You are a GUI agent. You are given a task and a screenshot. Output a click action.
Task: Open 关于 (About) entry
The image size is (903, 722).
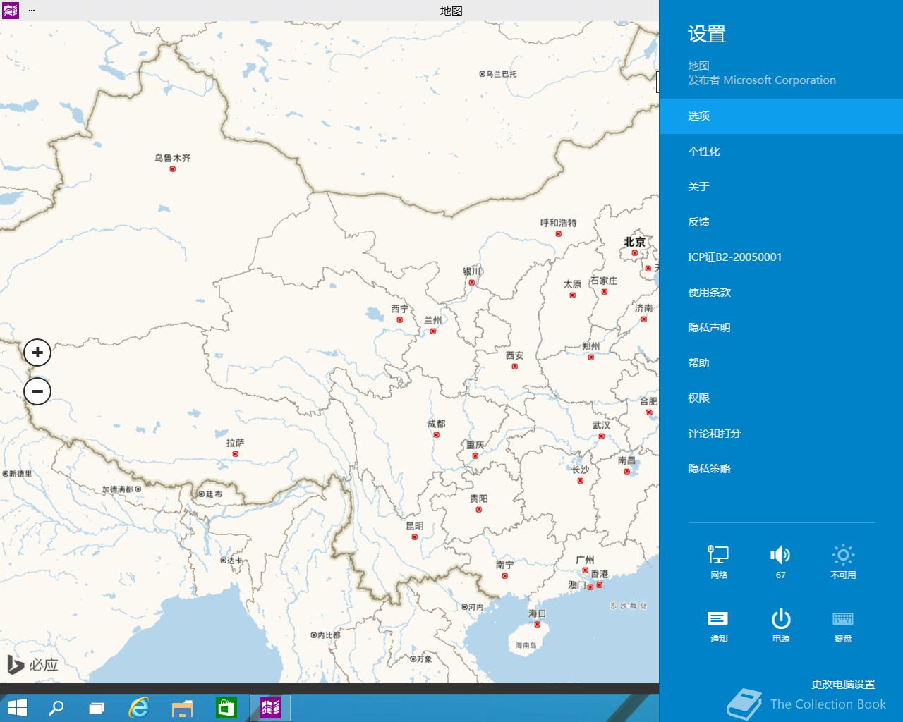[x=781, y=187]
